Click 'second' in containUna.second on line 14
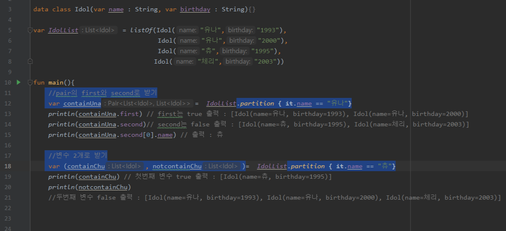The image size is (506, 231). coord(132,124)
